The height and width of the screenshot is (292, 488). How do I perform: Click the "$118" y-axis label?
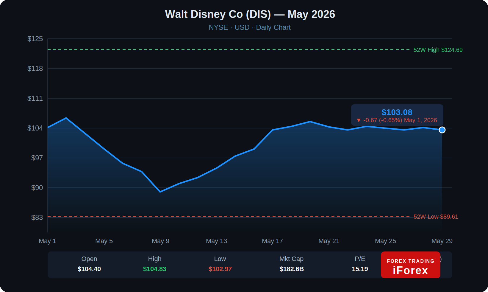(x=35, y=69)
